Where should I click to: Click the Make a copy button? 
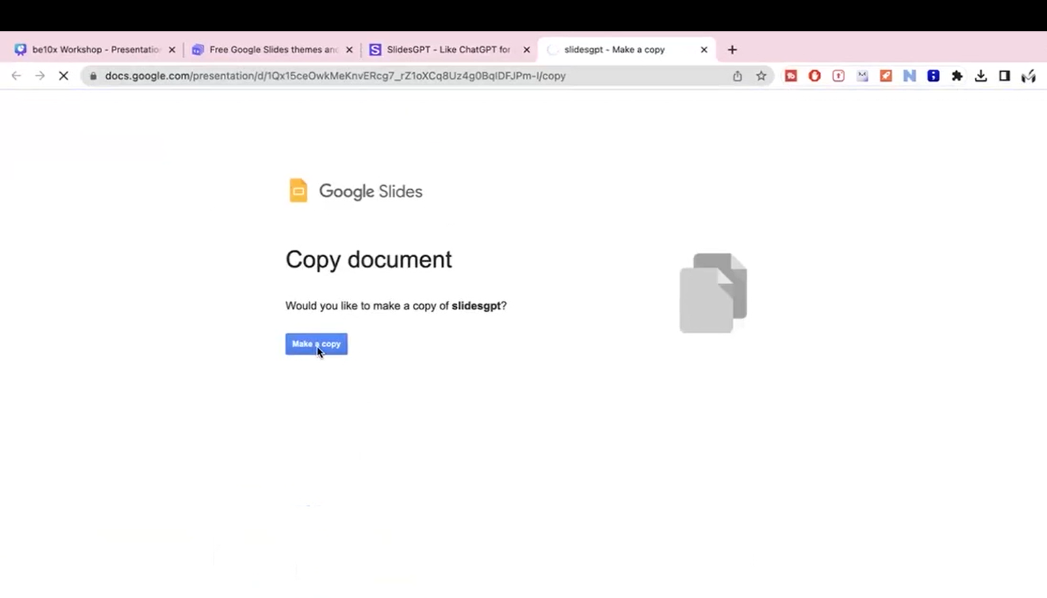pos(316,344)
